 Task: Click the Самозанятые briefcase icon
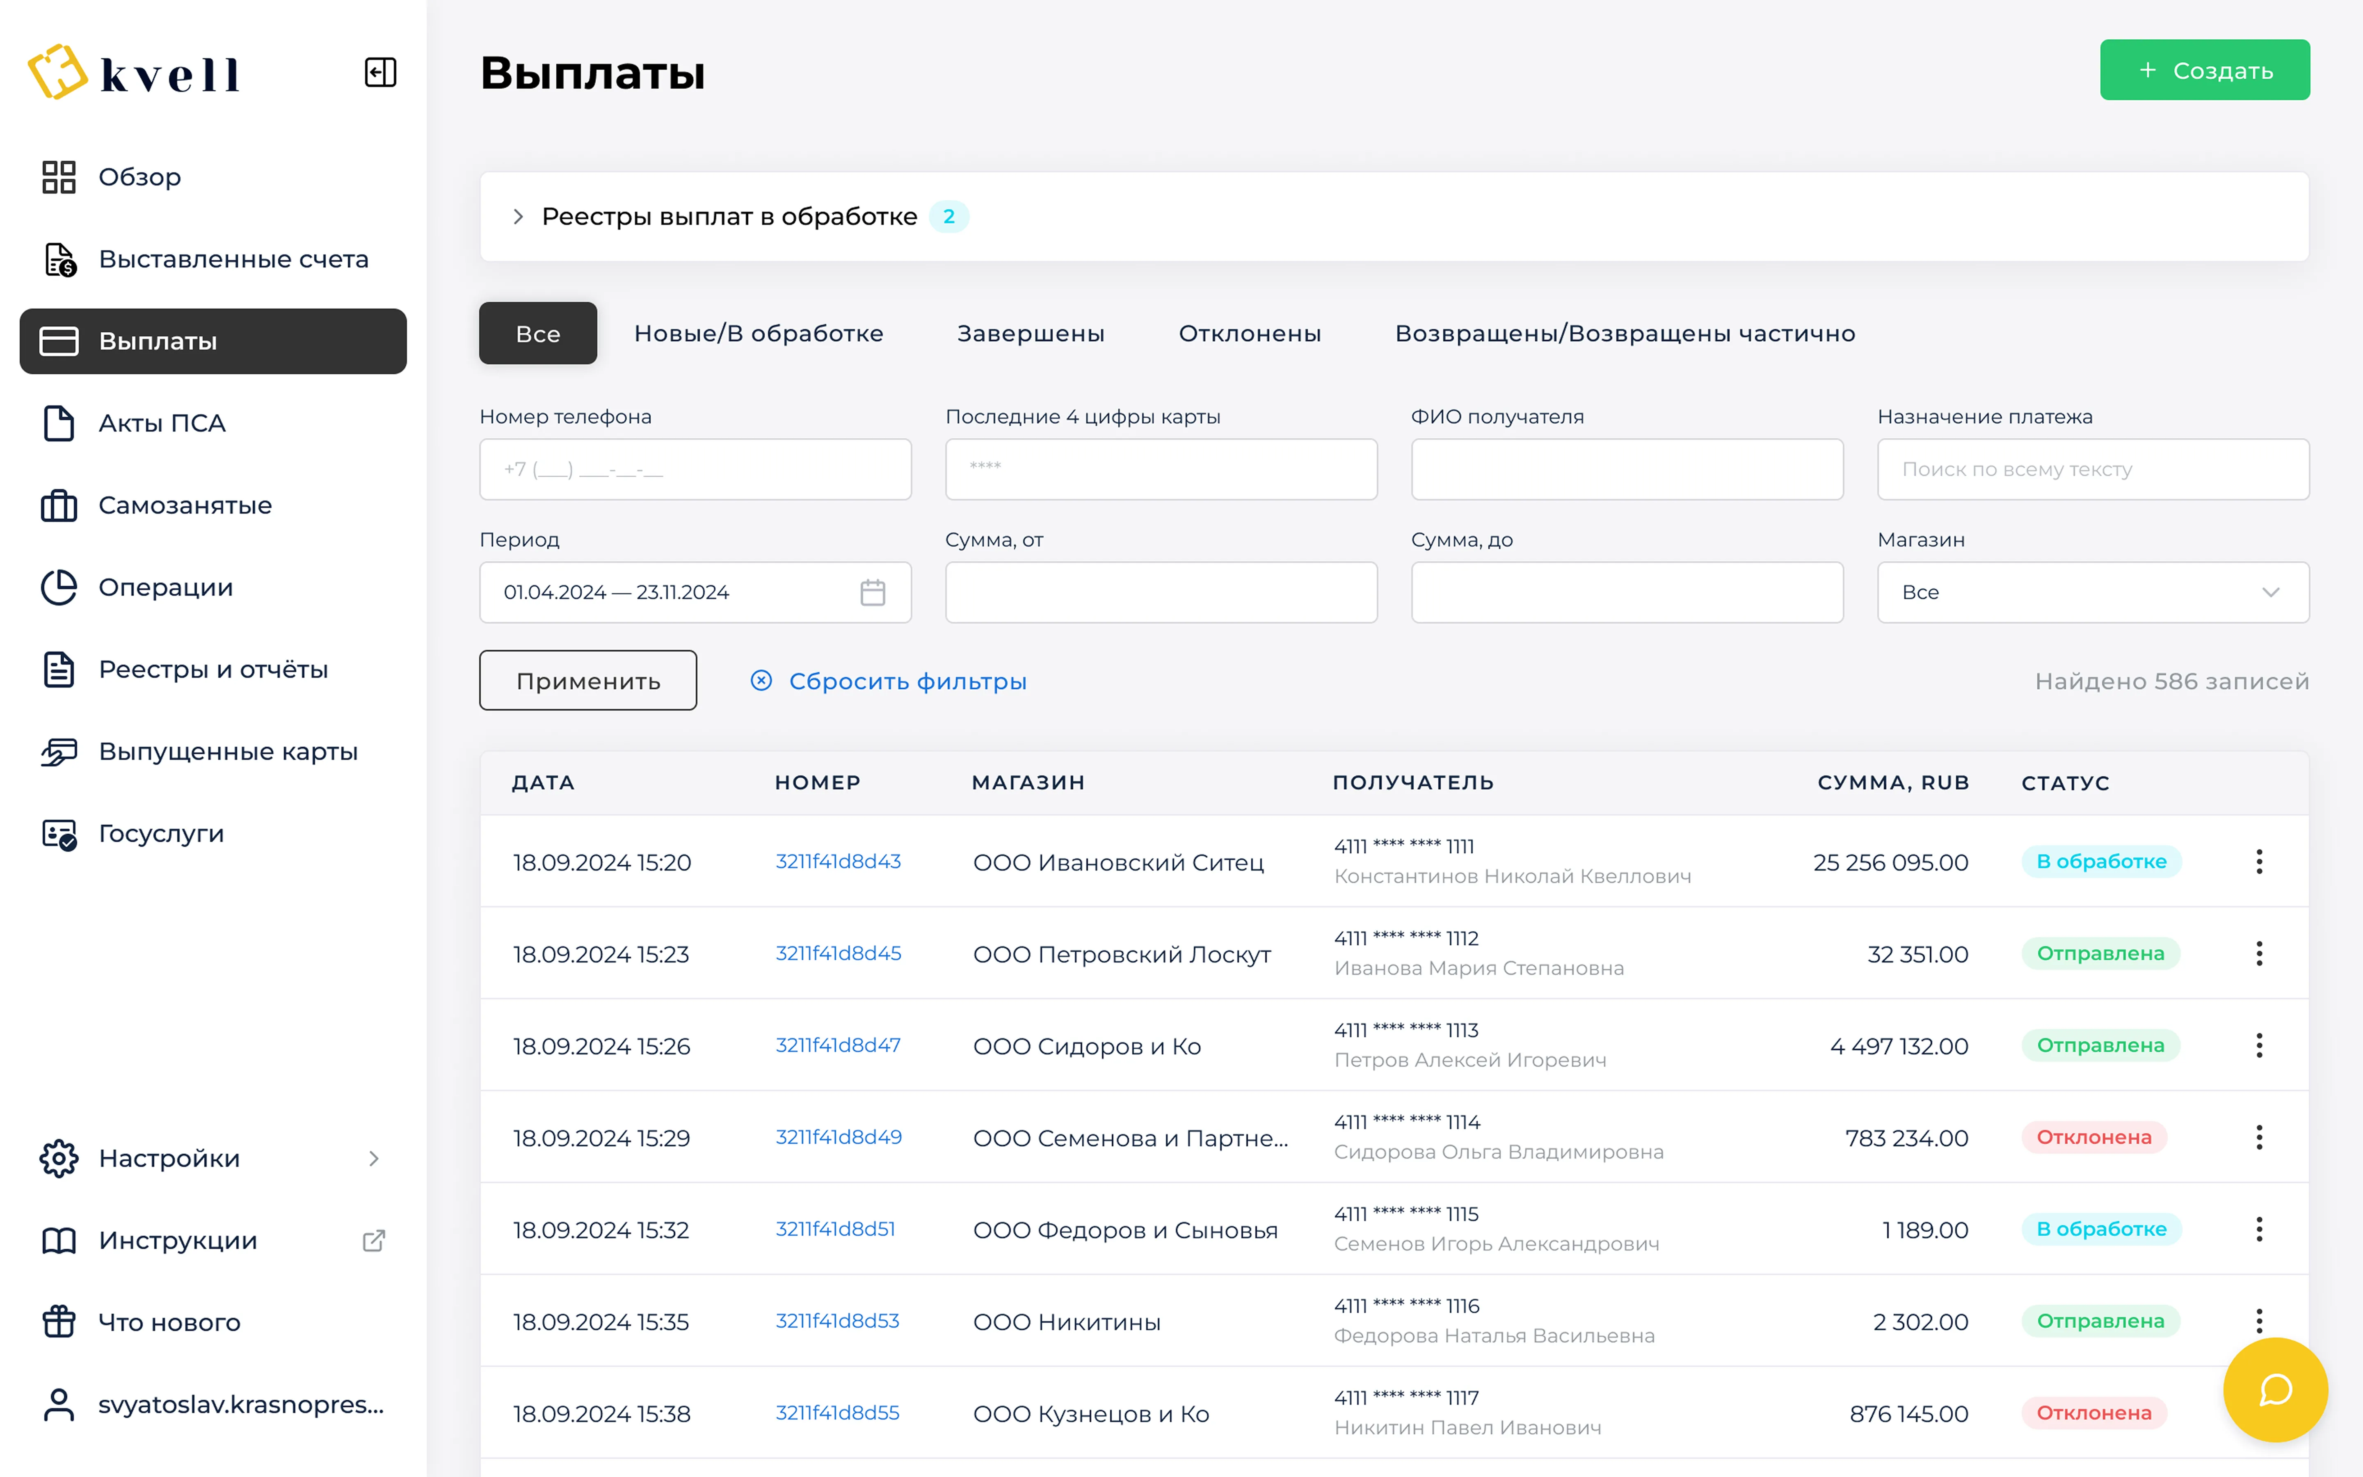coord(59,505)
